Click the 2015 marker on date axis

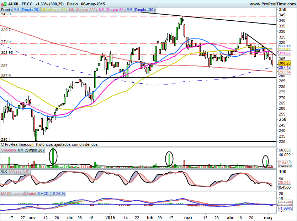click(x=111, y=217)
